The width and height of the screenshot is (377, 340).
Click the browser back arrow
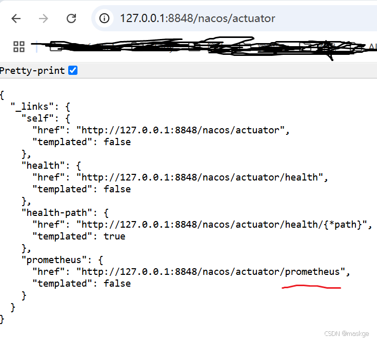coord(16,18)
